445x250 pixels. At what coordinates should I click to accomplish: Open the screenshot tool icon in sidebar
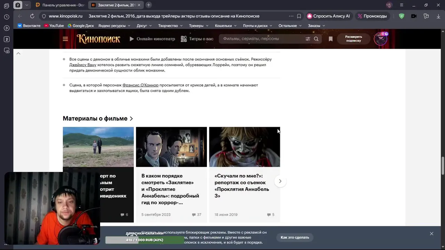click(7, 51)
